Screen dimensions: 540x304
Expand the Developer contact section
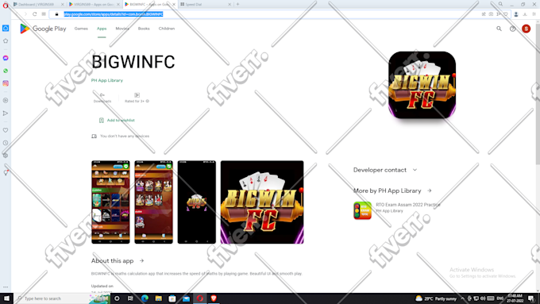click(385, 170)
